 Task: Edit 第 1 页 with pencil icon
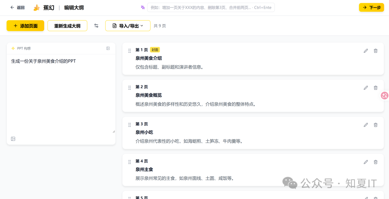pos(366,51)
